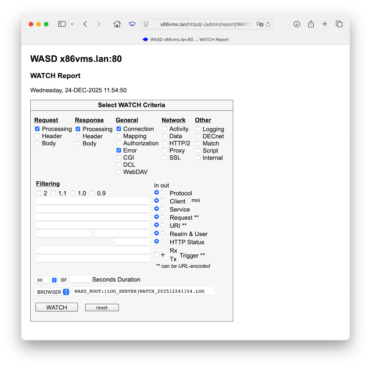Open the home page icon
This screenshot has height=368, width=371.
(117, 24)
